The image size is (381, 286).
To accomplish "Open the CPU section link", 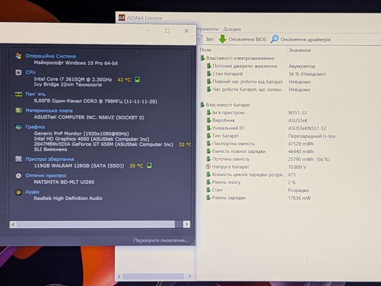I will pyautogui.click(x=30, y=72).
